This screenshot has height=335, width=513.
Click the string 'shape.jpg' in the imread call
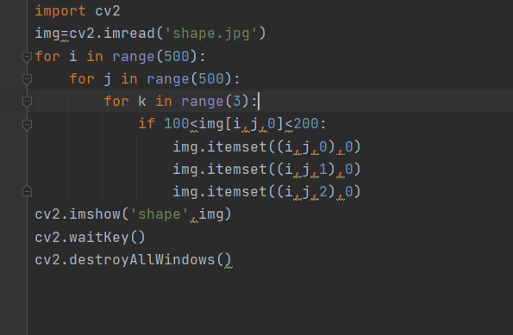[x=211, y=34]
